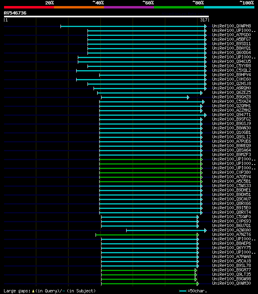Image resolution: width=258 pixels, height=294 pixels.
Task: Select the UniRef100_B9HPV4 label
Action: pyautogui.click(x=231, y=75)
